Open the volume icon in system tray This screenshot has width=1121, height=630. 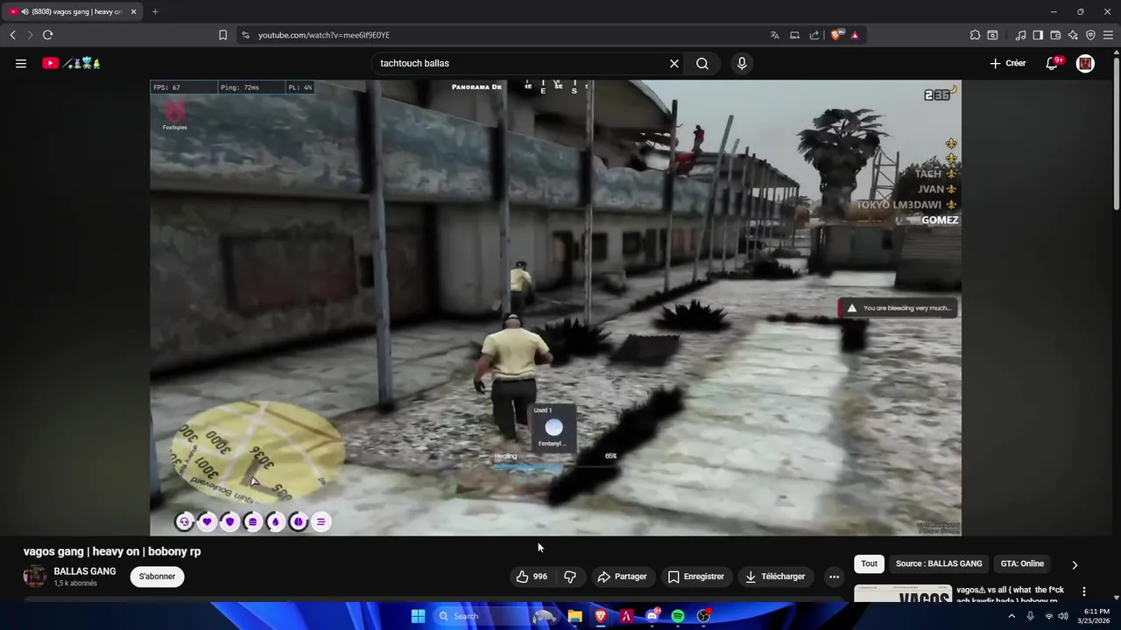[x=1063, y=616]
